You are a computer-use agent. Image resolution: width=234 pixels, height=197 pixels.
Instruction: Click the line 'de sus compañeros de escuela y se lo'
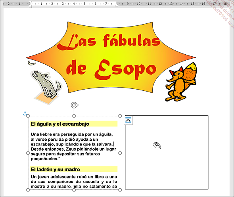(x=74, y=182)
